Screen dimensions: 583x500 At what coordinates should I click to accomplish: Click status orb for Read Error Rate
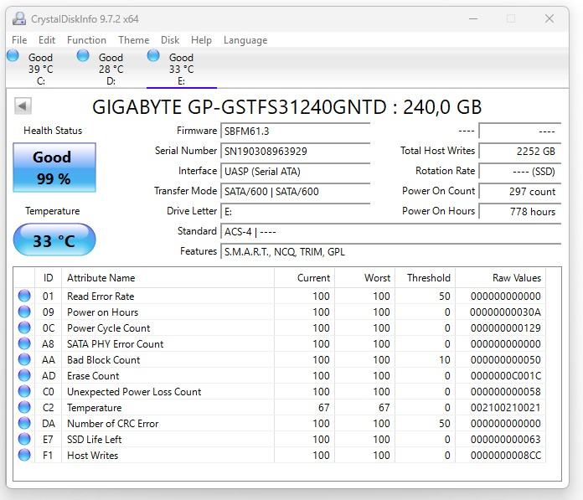coord(24,296)
